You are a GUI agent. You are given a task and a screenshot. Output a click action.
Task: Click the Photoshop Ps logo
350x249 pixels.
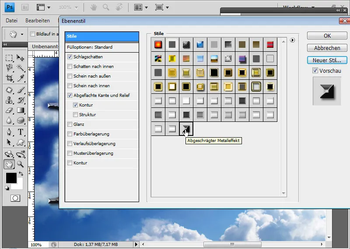[9, 7]
